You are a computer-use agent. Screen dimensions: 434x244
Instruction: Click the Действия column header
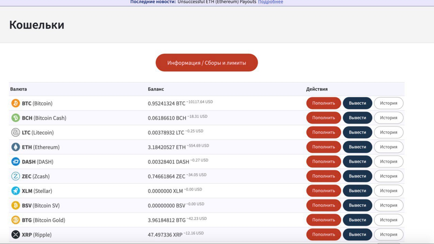[317, 89]
